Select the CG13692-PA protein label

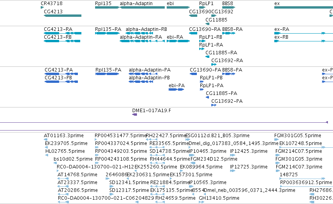227,101
